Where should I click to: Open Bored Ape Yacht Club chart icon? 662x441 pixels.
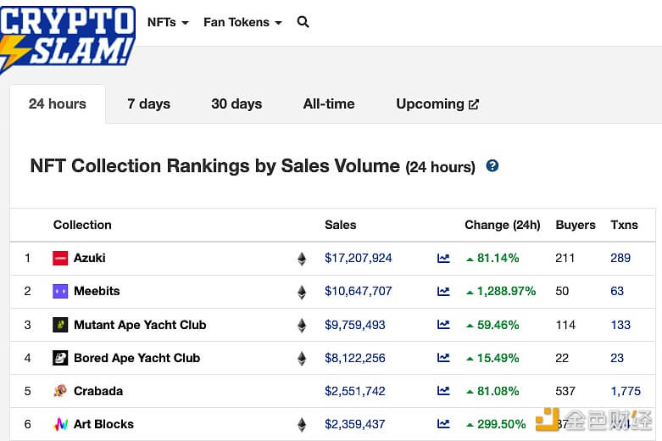(x=443, y=358)
